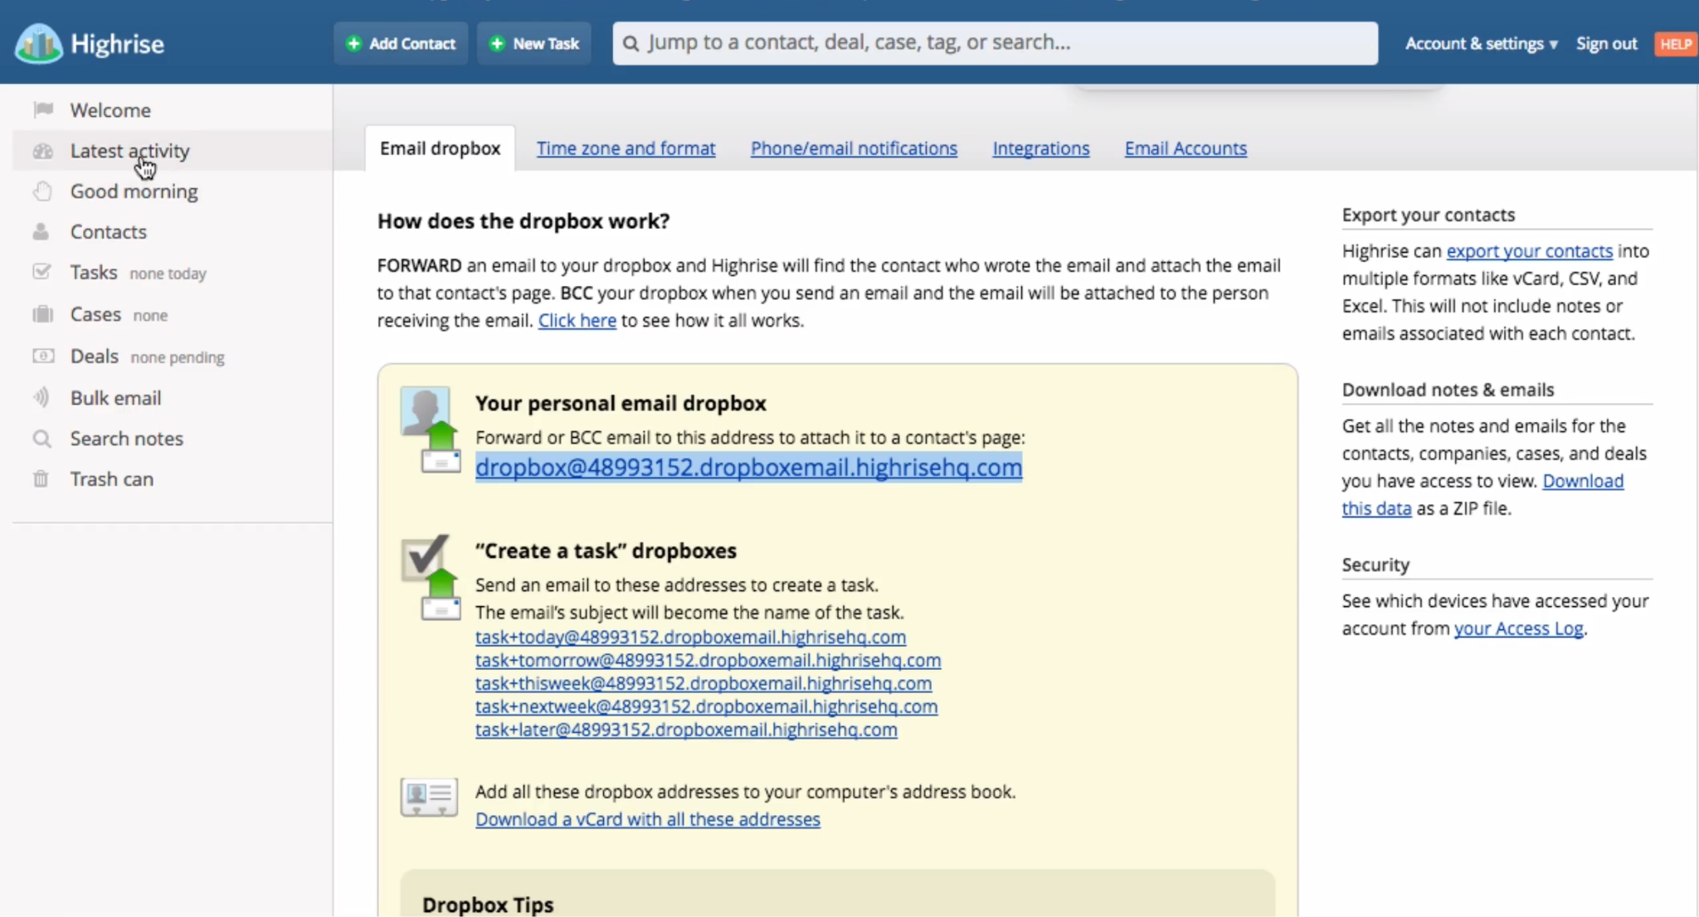Open Bulk email in the sidebar
Image resolution: width=1699 pixels, height=917 pixels.
pyautogui.click(x=116, y=398)
